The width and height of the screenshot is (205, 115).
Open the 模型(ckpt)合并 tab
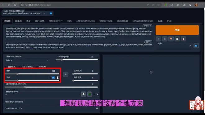(56, 21)
